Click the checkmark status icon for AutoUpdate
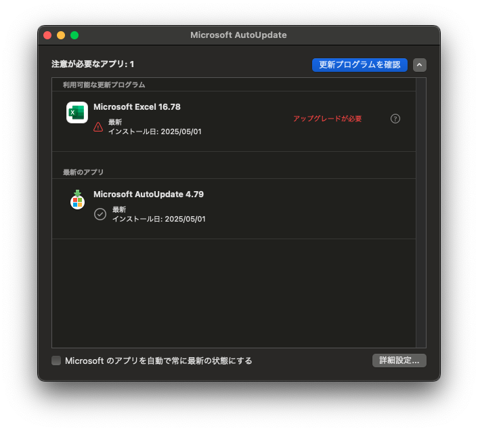Viewport: 478px width, 431px height. click(100, 214)
